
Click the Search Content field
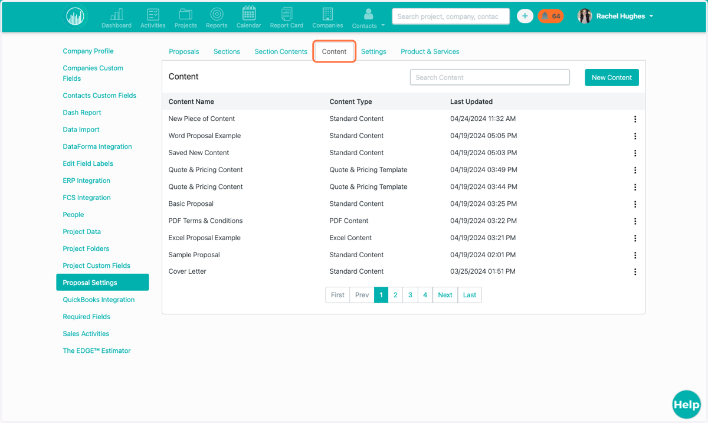click(x=490, y=77)
